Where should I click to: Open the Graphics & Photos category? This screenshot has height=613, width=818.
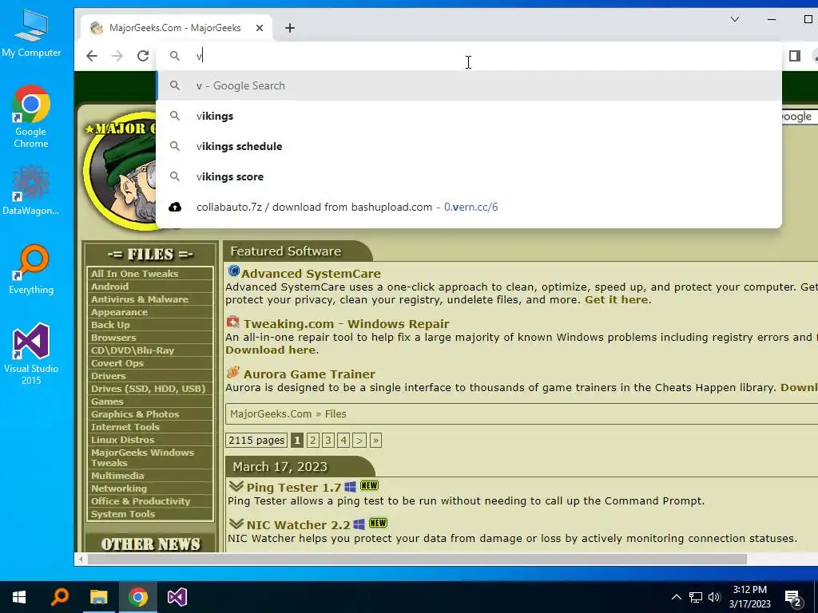pyautogui.click(x=135, y=414)
